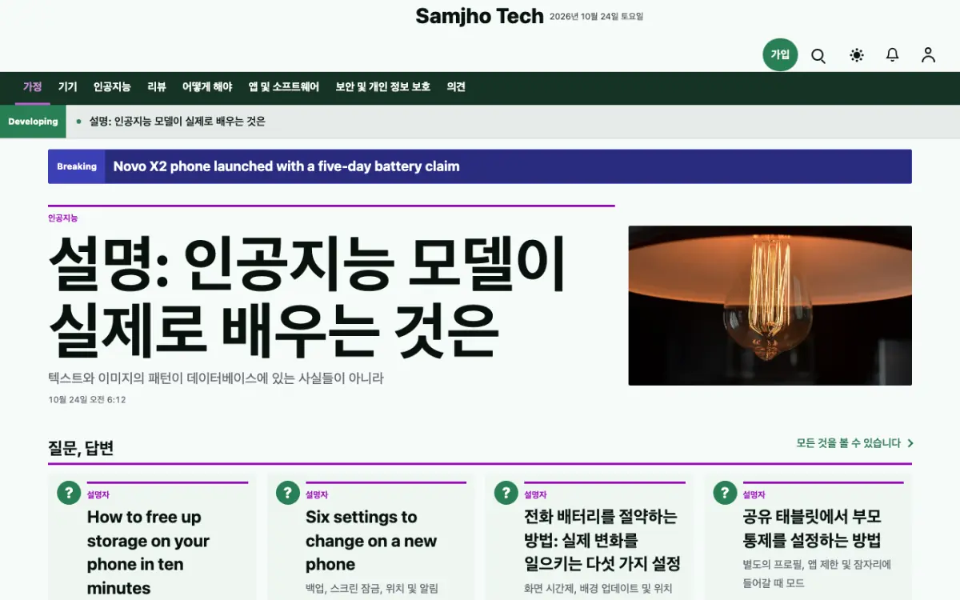Click summary 백업, 스크린 잠금, 위치 및 알림
This screenshot has height=600, width=960.
tap(372, 589)
